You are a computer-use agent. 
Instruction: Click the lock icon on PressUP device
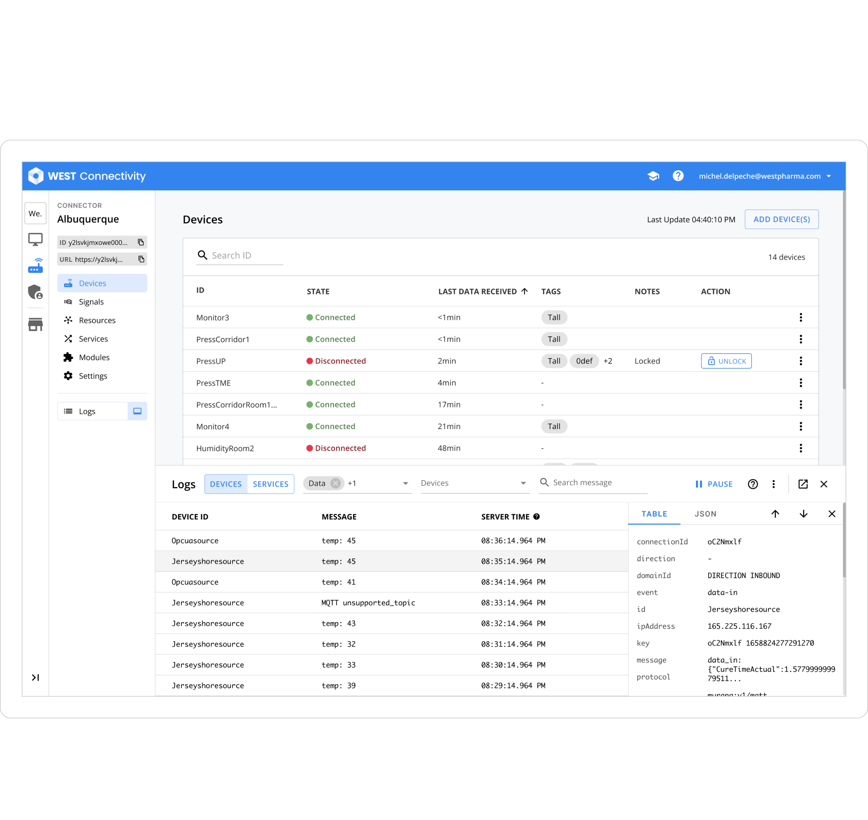[710, 361]
